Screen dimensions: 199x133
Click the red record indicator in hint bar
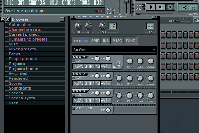click(x=101, y=11)
